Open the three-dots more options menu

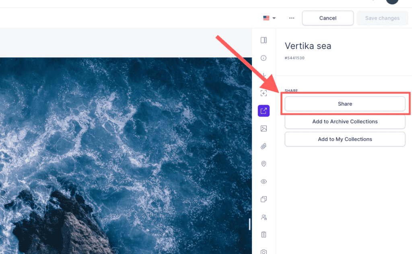click(x=292, y=18)
